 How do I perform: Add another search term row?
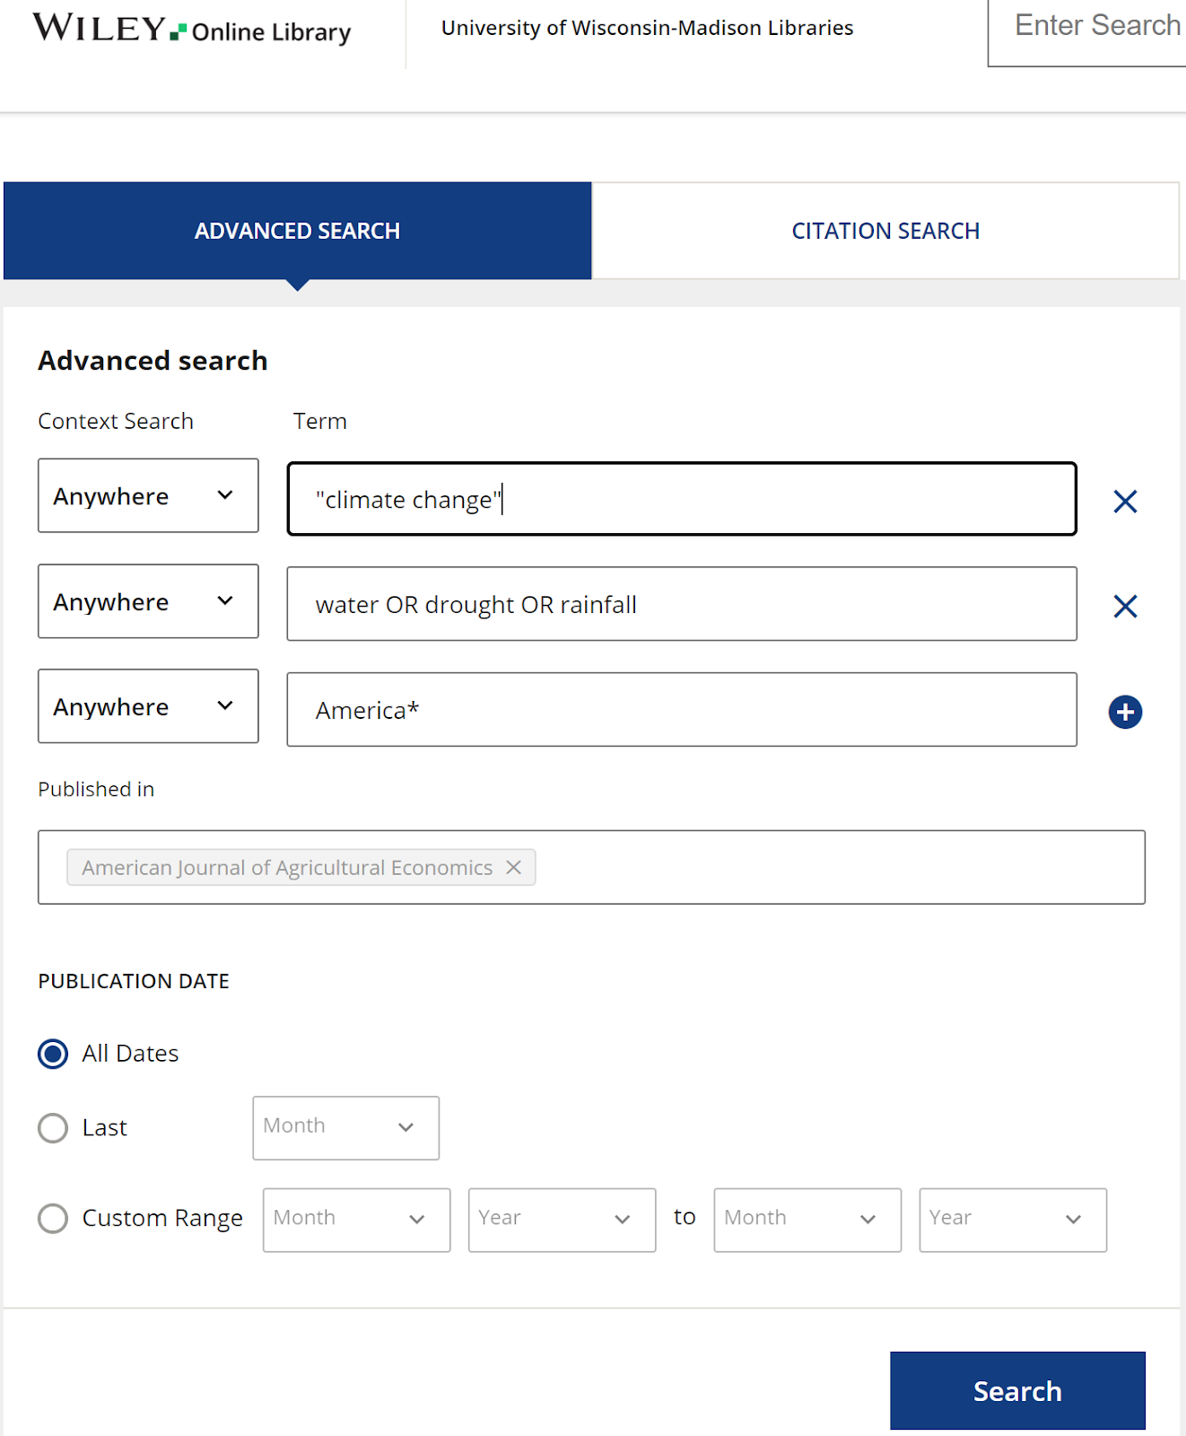click(x=1125, y=712)
